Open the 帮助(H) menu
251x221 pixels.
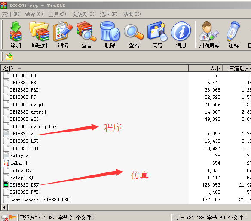[132, 15]
